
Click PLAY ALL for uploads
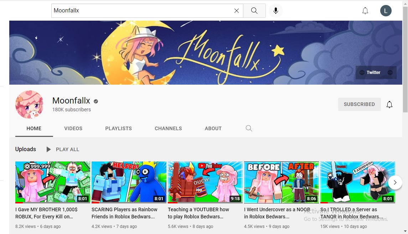[63, 149]
